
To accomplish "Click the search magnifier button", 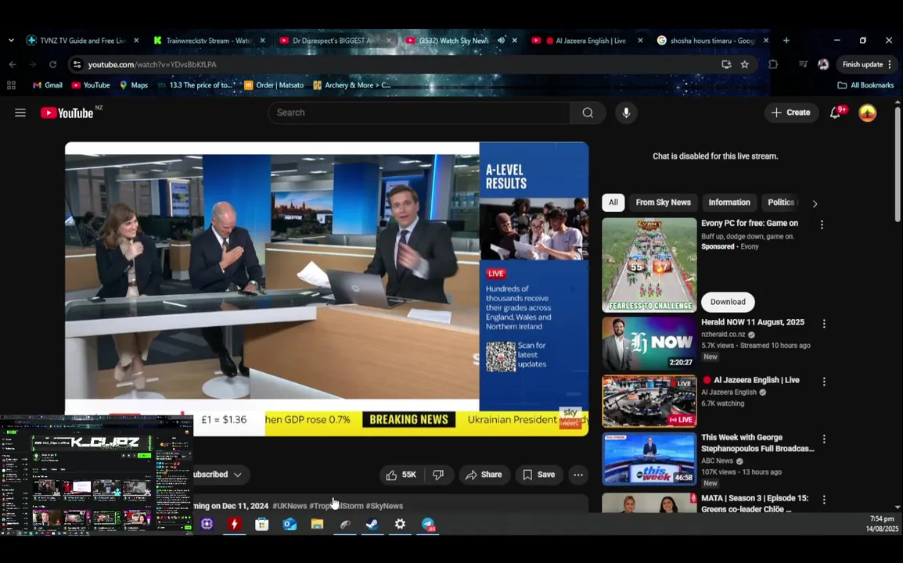I will pyautogui.click(x=588, y=113).
